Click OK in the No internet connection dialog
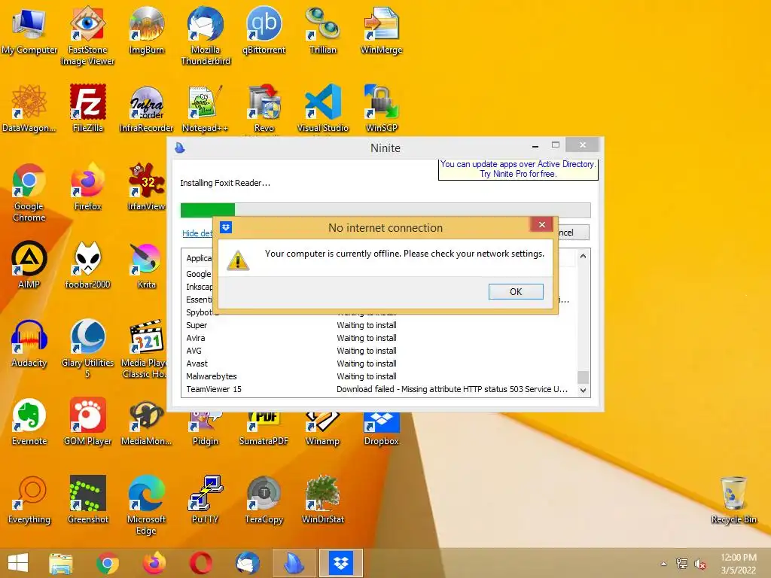The height and width of the screenshot is (578, 771). (516, 291)
